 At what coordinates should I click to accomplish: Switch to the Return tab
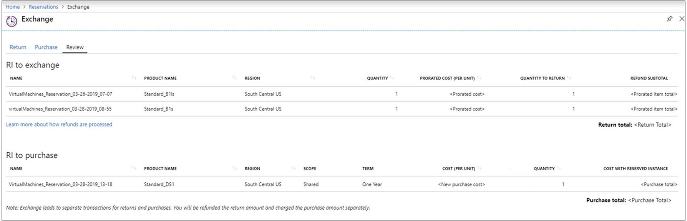(x=18, y=47)
